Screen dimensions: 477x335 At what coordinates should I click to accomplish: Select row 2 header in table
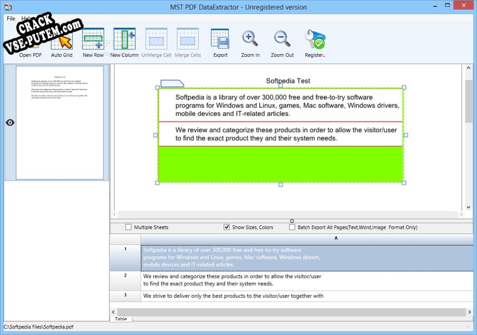125,281
